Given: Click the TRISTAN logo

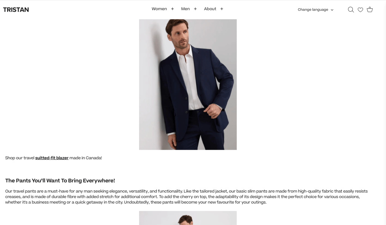Looking at the screenshot, I should click(16, 9).
